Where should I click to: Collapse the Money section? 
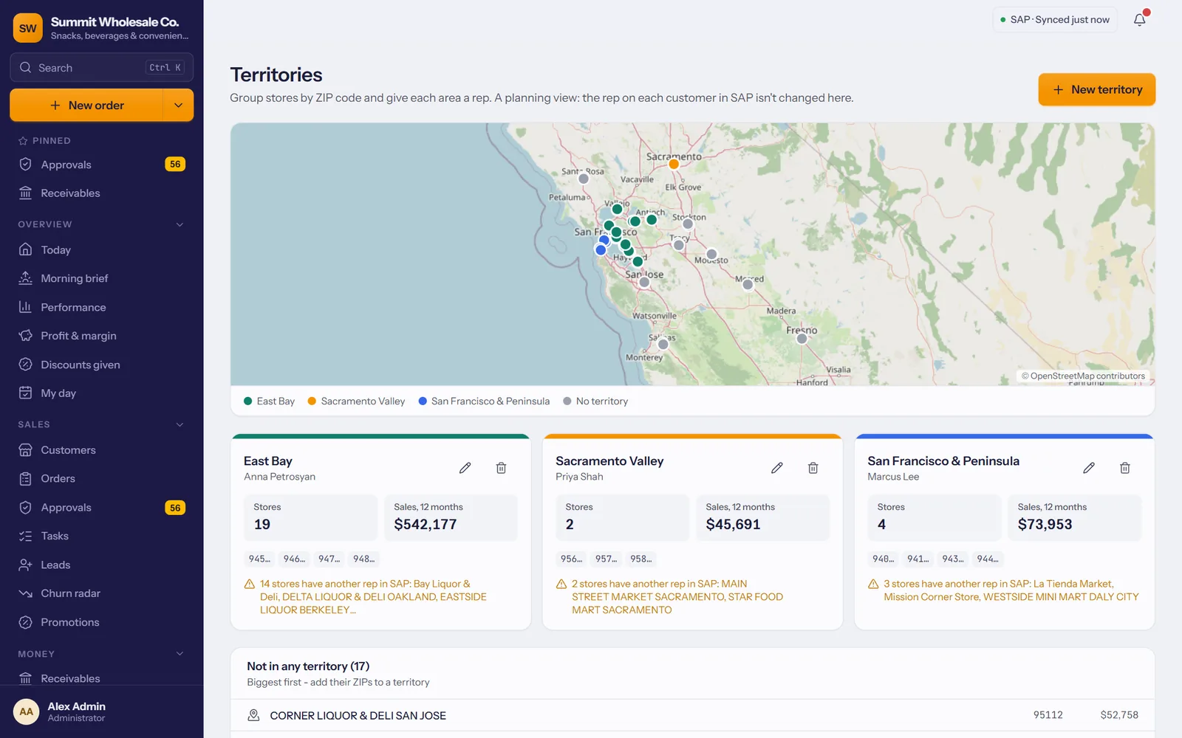tap(180, 654)
